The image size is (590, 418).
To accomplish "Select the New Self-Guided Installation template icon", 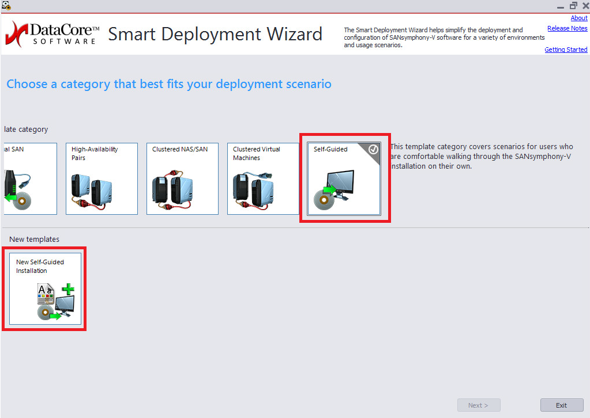I will coord(44,288).
